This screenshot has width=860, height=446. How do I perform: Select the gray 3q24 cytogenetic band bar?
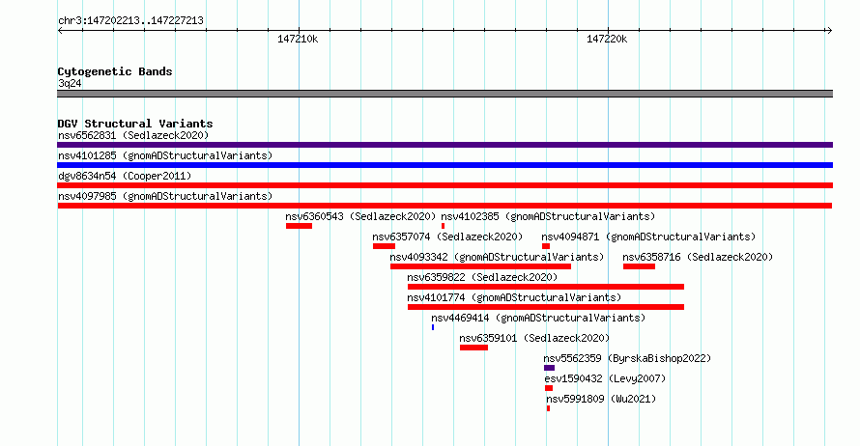(x=444, y=94)
